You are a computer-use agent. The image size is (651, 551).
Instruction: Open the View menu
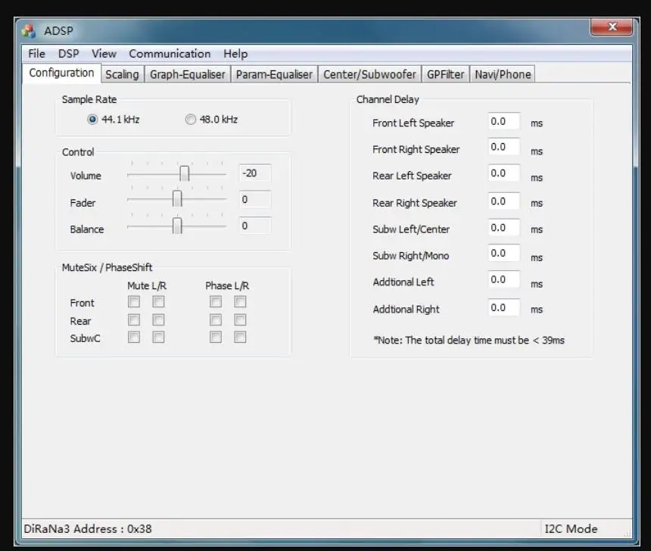point(104,54)
